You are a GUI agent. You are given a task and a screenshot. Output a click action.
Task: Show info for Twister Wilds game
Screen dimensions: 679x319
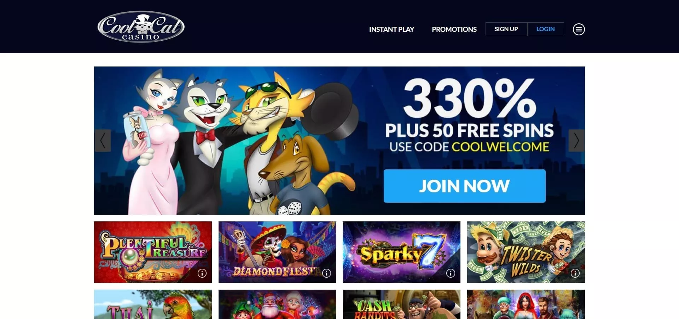[x=575, y=273]
